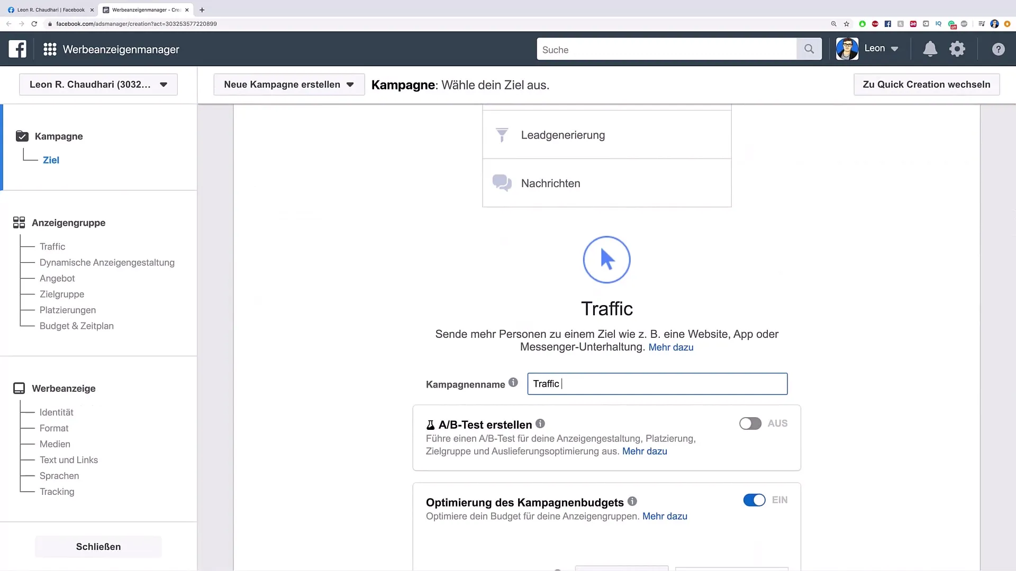Select Ziel under Kampagne in sidebar
The height and width of the screenshot is (571, 1016).
point(51,160)
